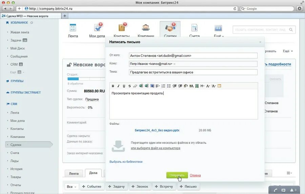Reload the page in browser
This screenshot has width=305, height=194.
tap(235, 8)
